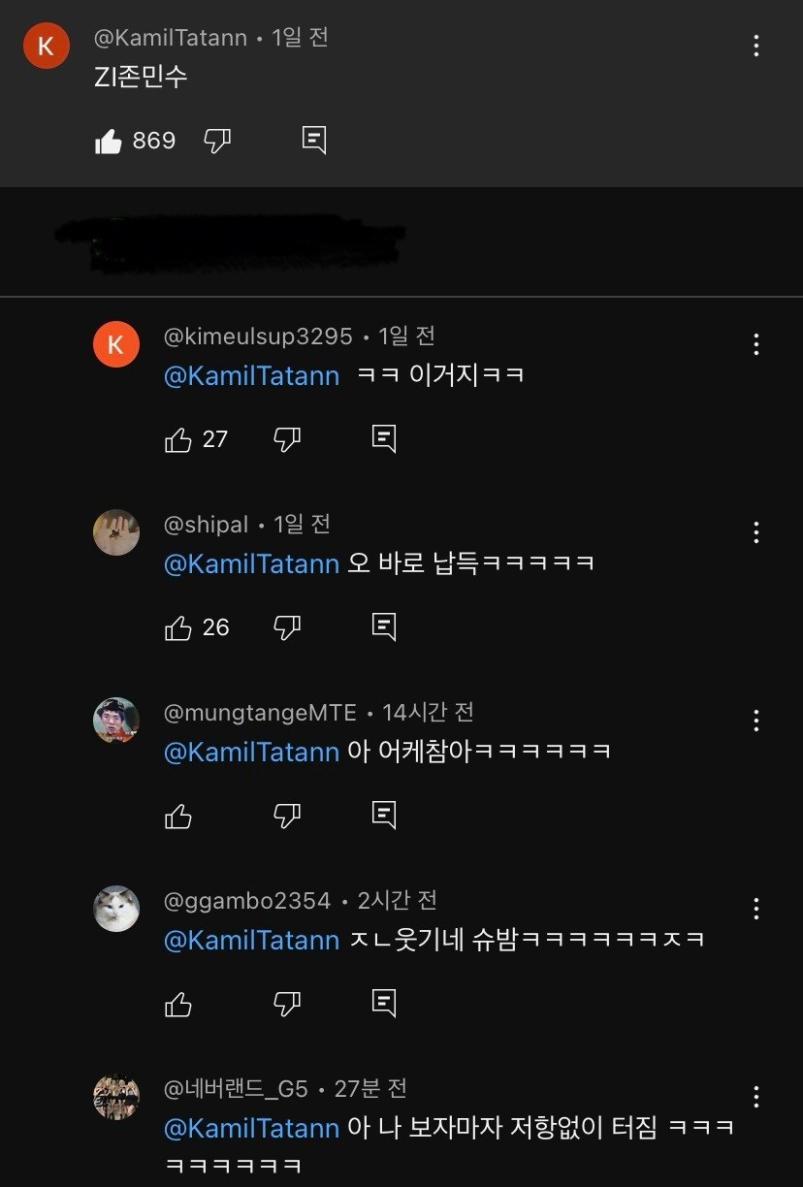This screenshot has width=803, height=1187.
Task: Reply to @ggambo2354's comment
Action: coord(383,1005)
